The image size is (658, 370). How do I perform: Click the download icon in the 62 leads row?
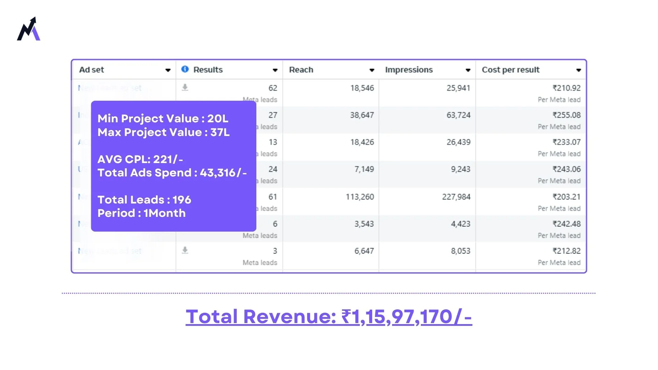[185, 87]
